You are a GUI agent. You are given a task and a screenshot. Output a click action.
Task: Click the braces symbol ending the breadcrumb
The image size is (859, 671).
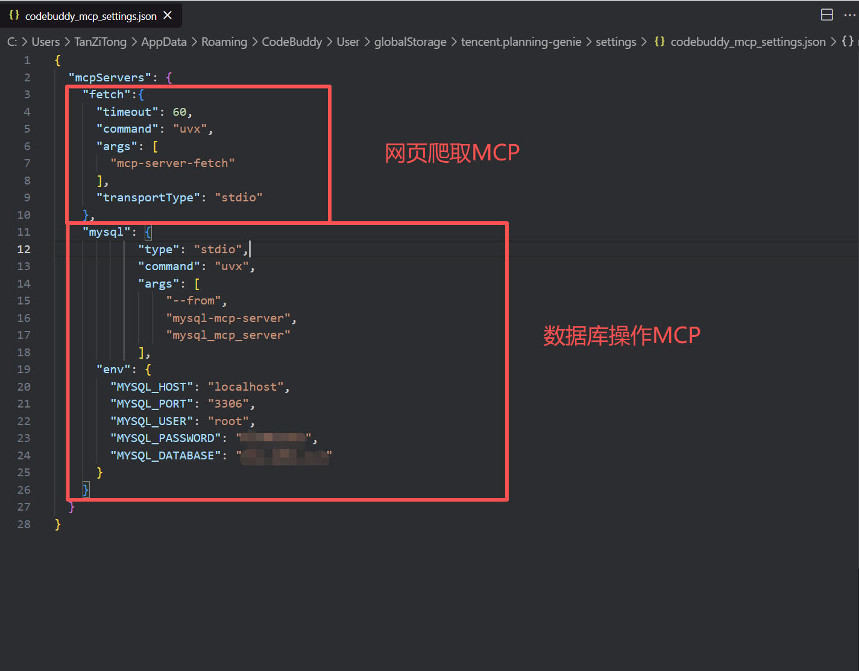[x=848, y=42]
